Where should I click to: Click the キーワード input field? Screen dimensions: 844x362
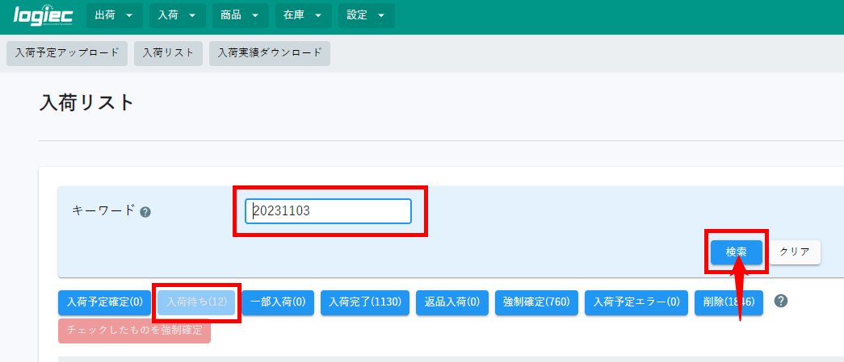point(329,211)
